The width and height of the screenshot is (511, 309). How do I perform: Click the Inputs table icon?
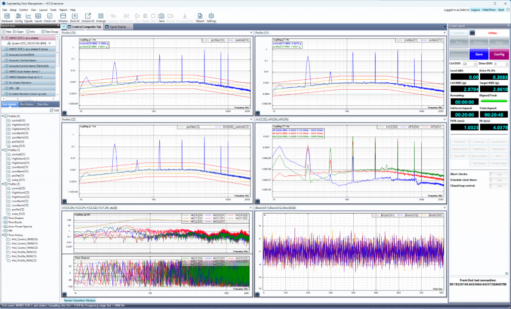38,16
